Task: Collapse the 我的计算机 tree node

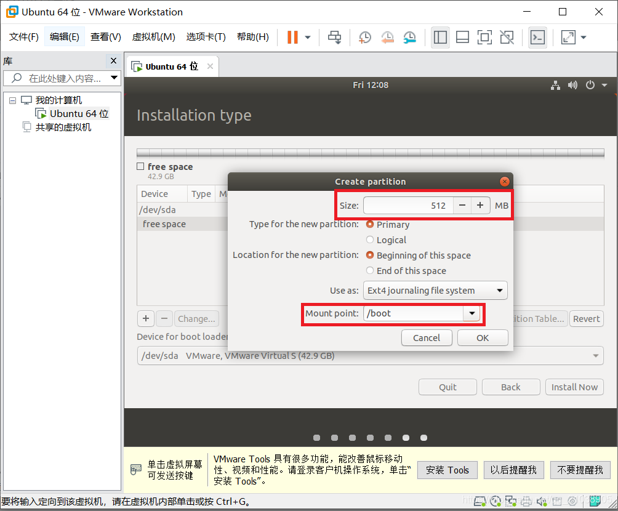Action: click(x=12, y=100)
